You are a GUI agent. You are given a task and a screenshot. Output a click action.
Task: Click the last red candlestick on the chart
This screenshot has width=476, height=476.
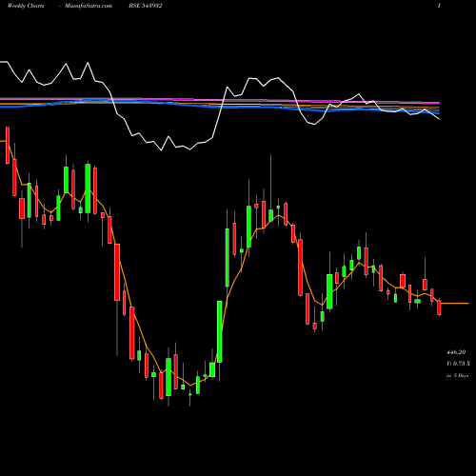pyautogui.click(x=439, y=307)
